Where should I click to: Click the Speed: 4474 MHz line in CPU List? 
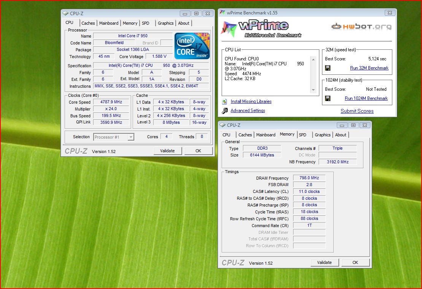243,74
